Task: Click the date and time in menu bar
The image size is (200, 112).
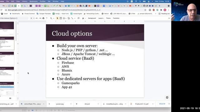Action: 162,1
